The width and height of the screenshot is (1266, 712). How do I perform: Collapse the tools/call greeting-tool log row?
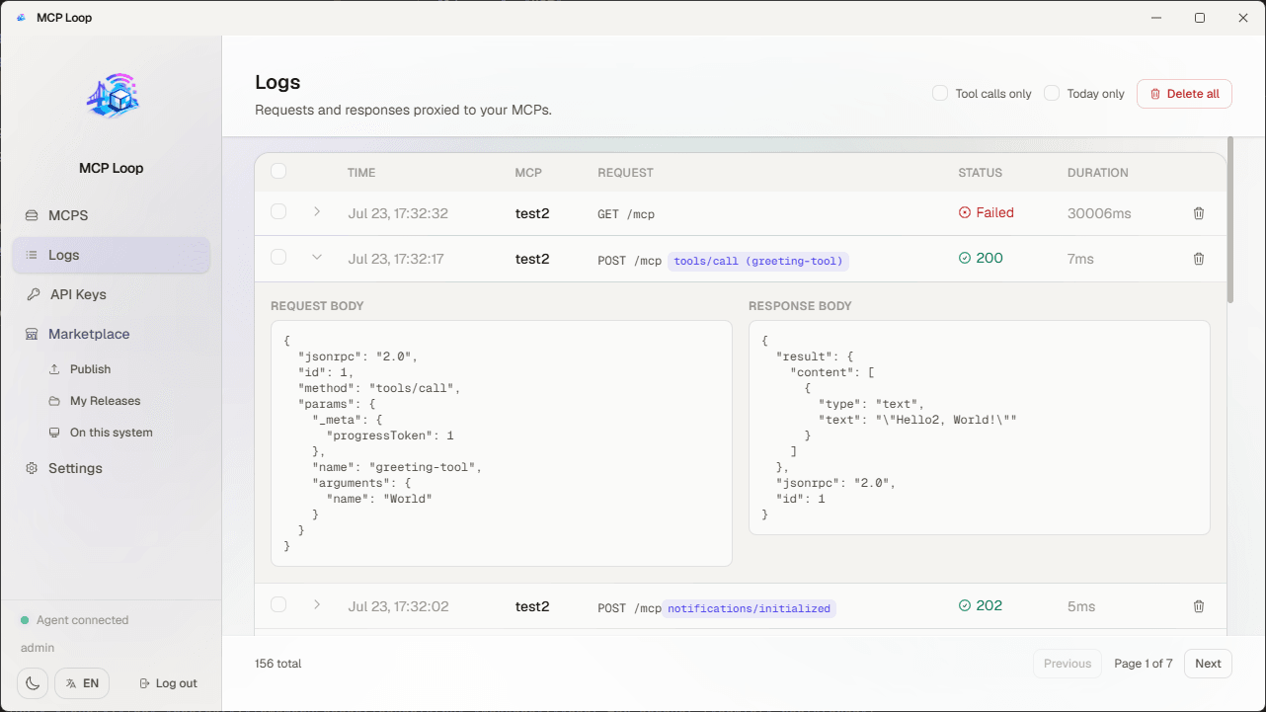[x=317, y=258]
